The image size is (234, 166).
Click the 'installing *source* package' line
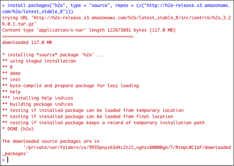(x=53, y=55)
